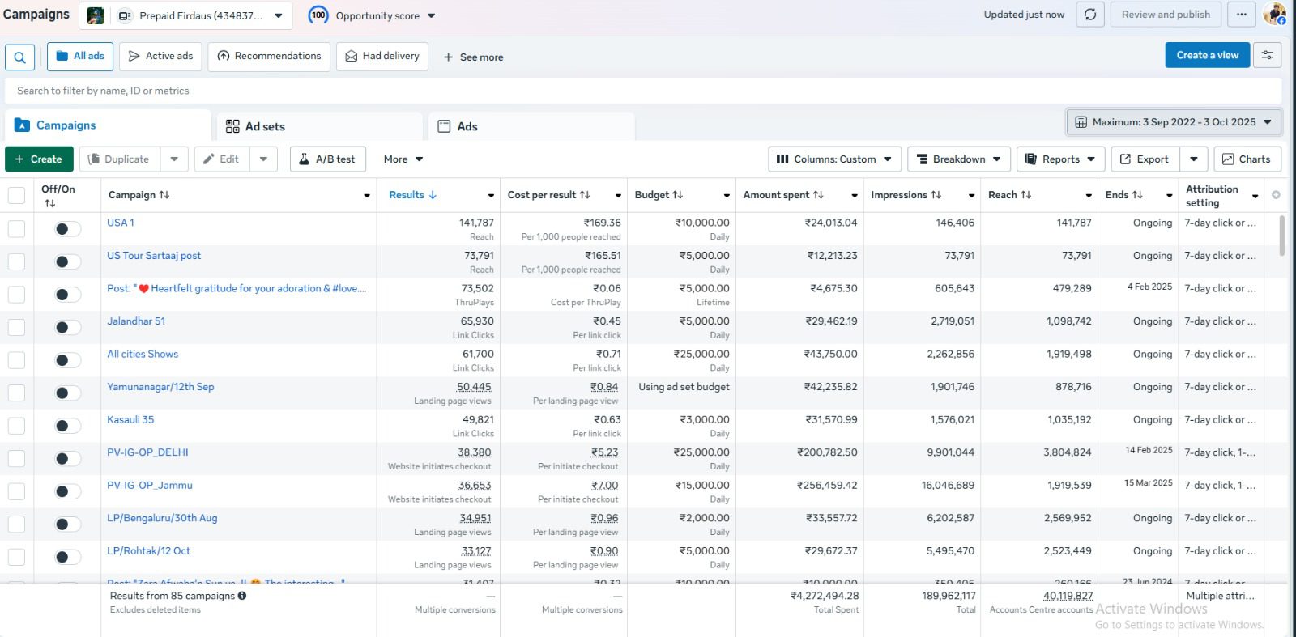The width and height of the screenshot is (1296, 637).
Task: Check the box for Kasauli 35 row
Action: tap(16, 426)
